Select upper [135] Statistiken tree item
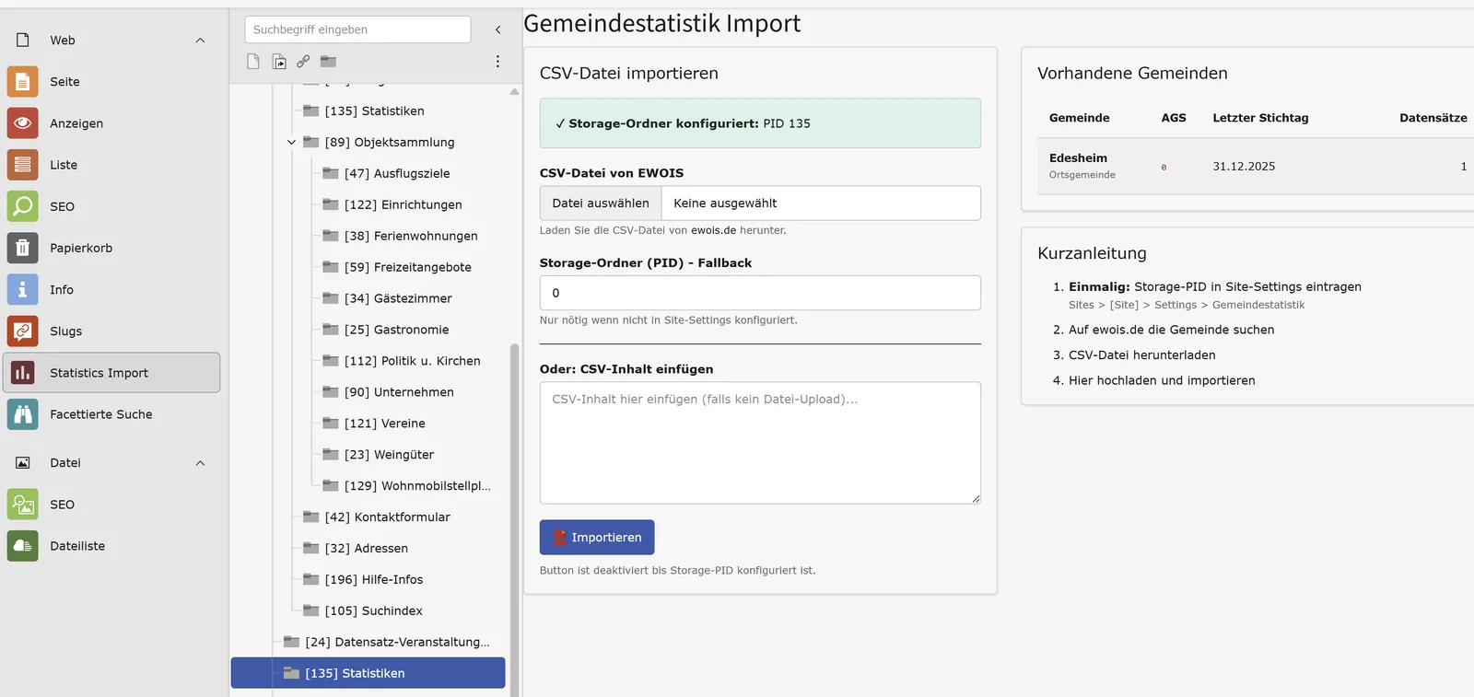Screen dimensions: 1474x697 click(375, 110)
